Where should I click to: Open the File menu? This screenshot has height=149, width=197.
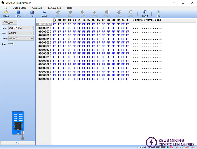click(x=5, y=8)
